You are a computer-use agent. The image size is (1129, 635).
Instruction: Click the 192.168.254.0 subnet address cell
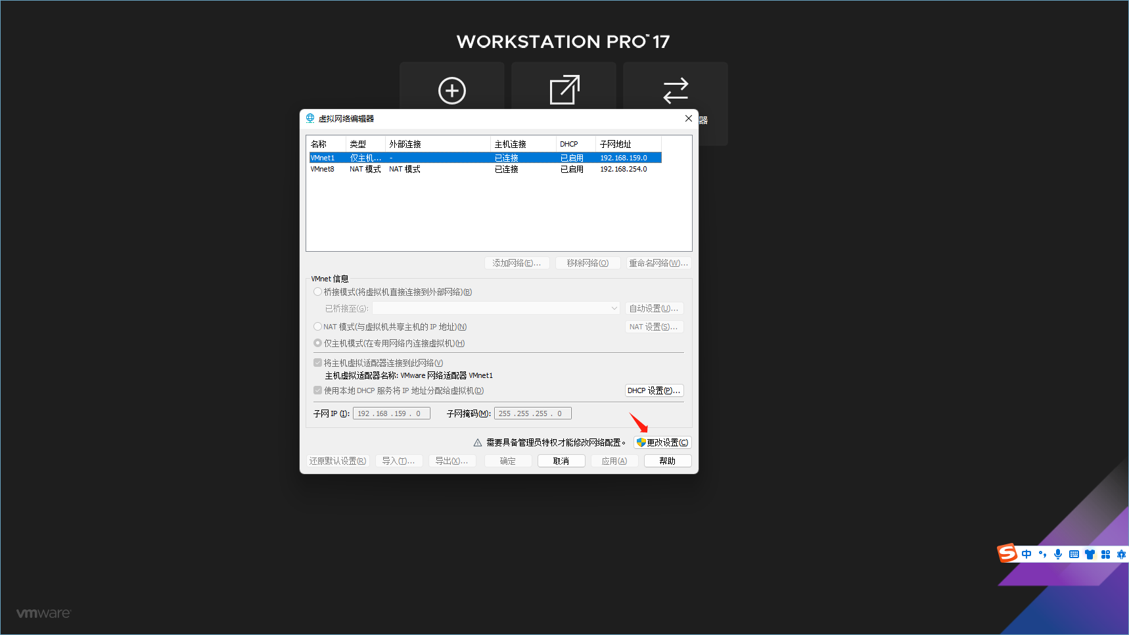[624, 169]
